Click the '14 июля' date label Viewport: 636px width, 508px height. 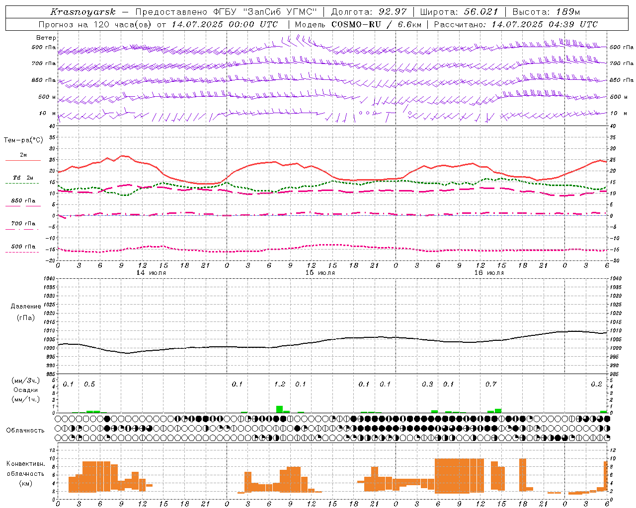tap(151, 273)
